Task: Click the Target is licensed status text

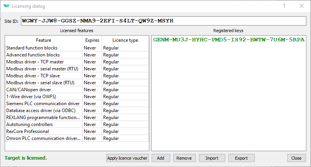Action: pyautogui.click(x=26, y=158)
